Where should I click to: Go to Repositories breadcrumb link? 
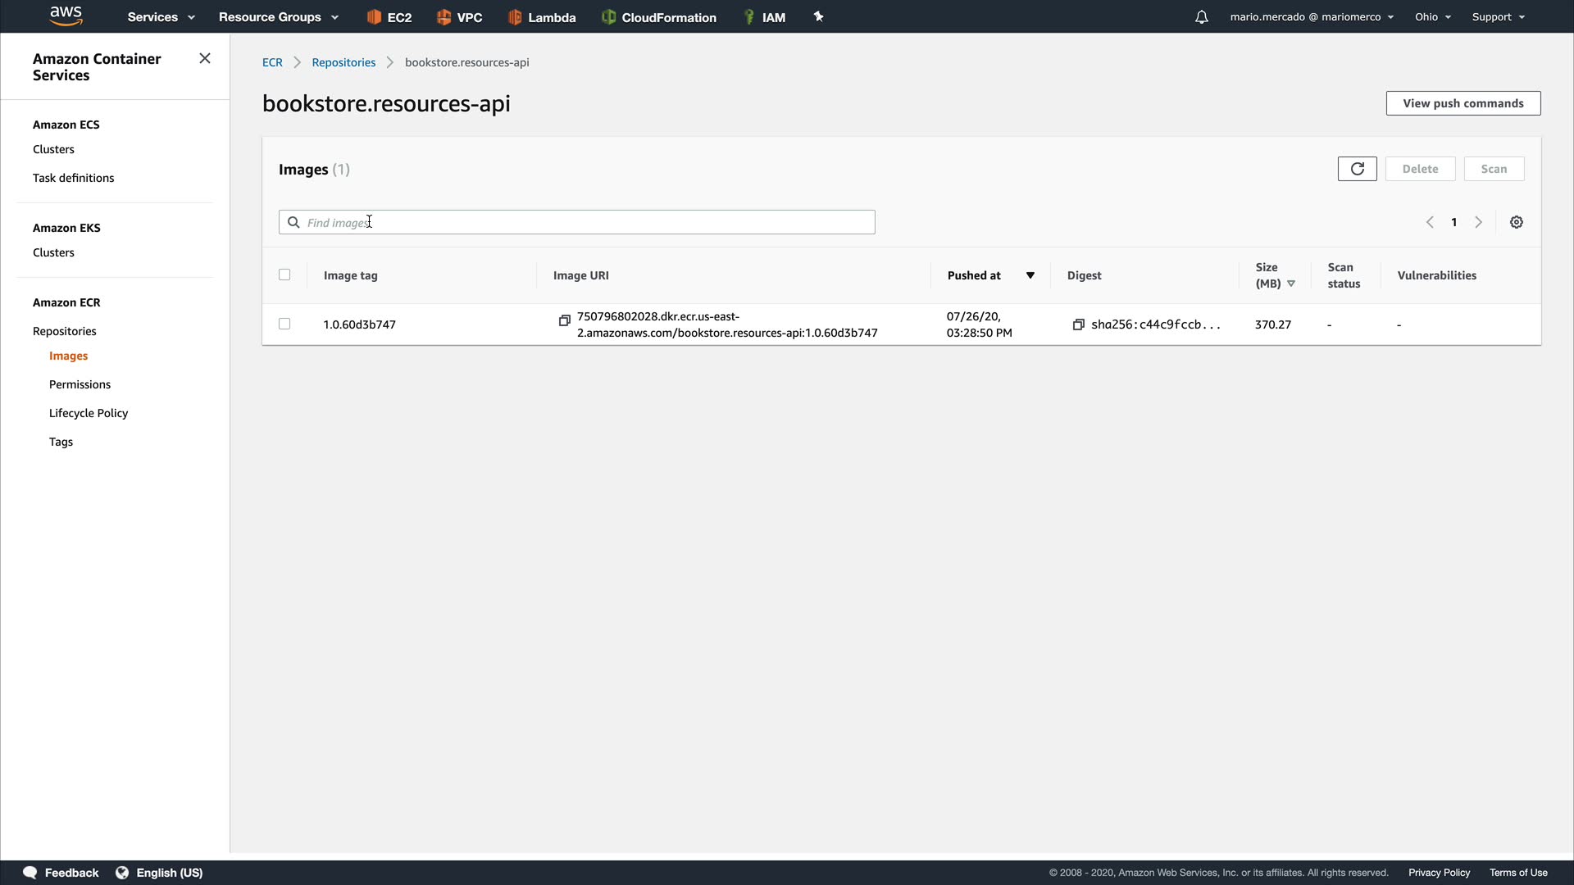pyautogui.click(x=343, y=62)
